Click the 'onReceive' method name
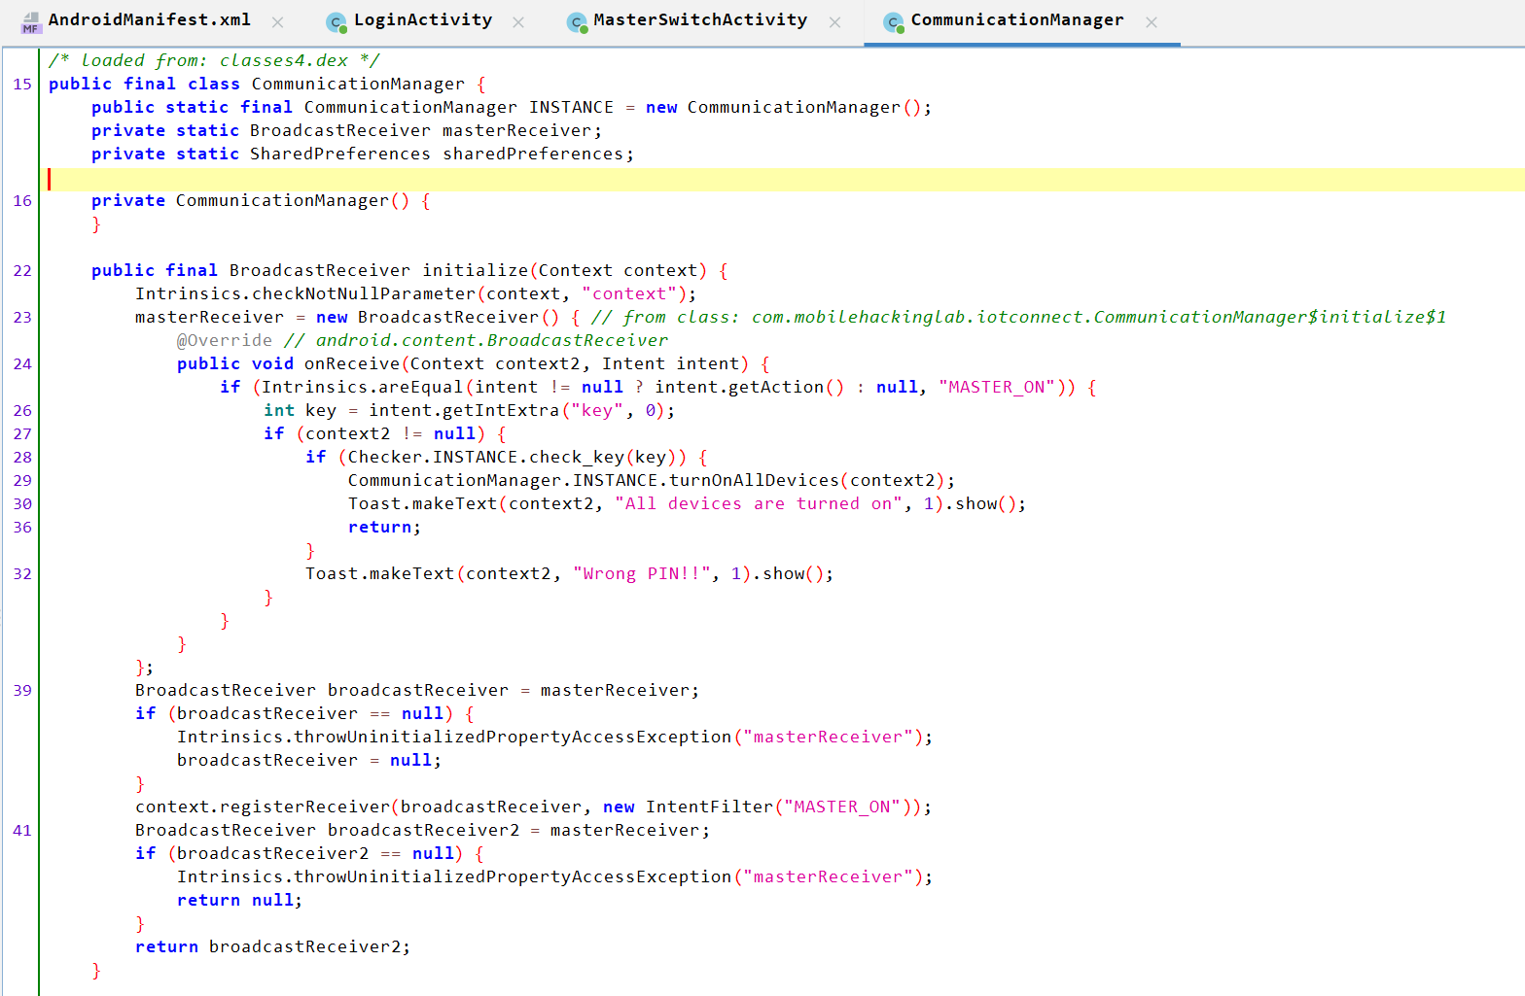This screenshot has width=1525, height=996. [x=352, y=363]
